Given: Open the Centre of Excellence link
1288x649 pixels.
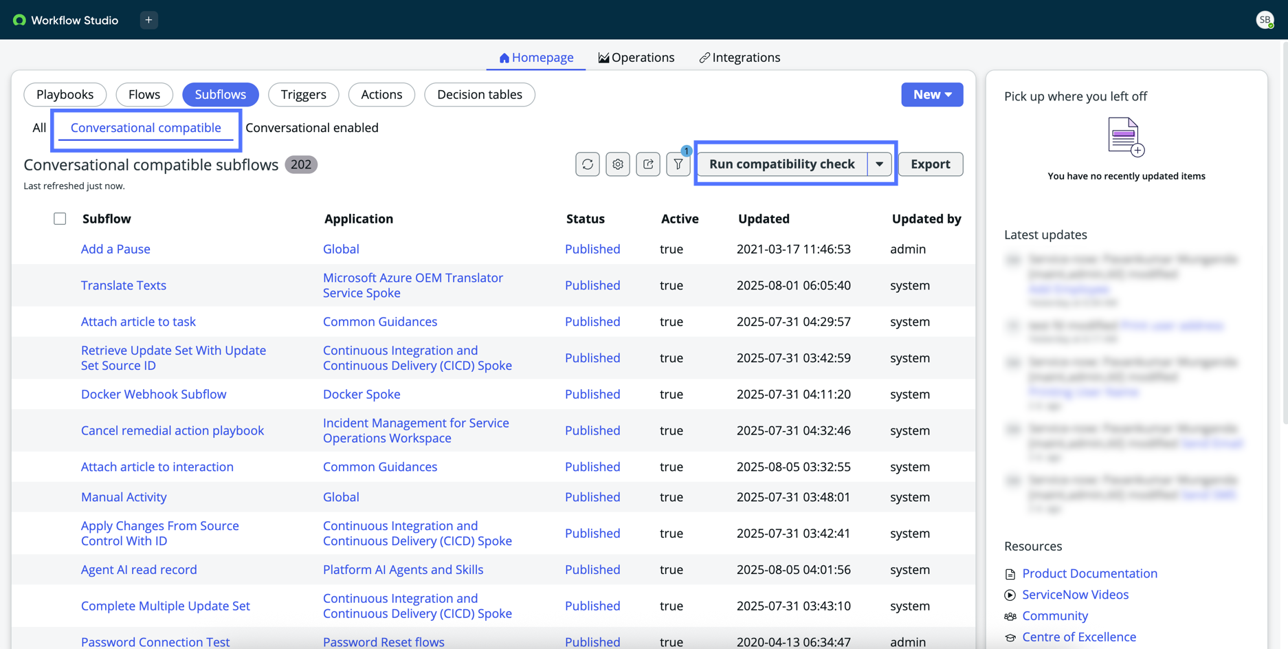Looking at the screenshot, I should (1079, 637).
